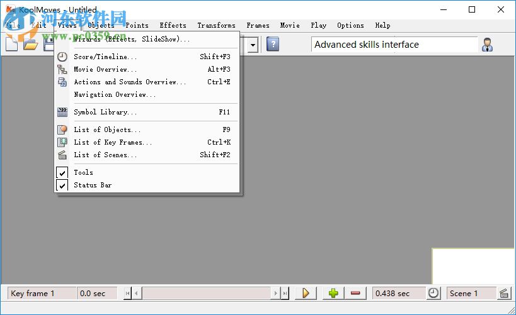Choose Wizards (Effects, SlideShow) entry

[147, 39]
